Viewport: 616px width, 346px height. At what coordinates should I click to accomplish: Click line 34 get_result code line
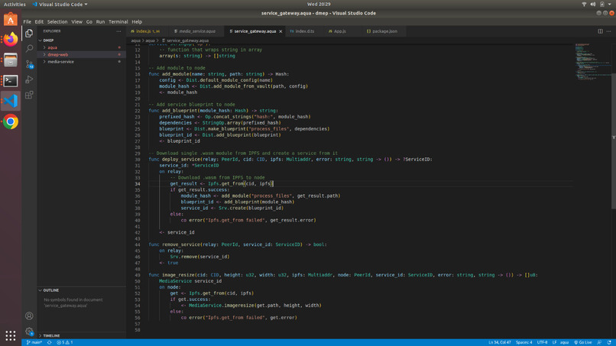[x=221, y=183]
